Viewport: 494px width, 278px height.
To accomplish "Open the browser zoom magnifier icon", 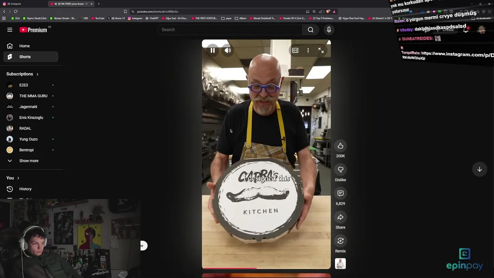I will [314, 12].
